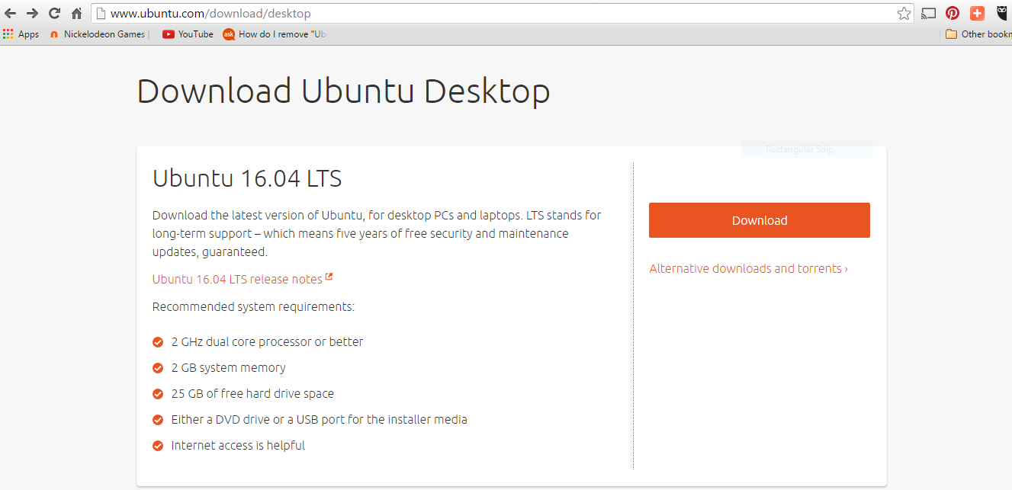Click the orange Download button
The image size is (1012, 490).
pos(759,220)
